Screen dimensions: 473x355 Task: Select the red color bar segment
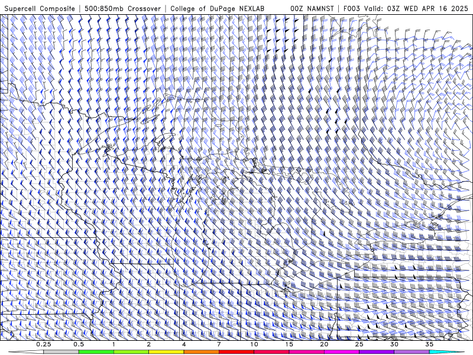click(237, 352)
